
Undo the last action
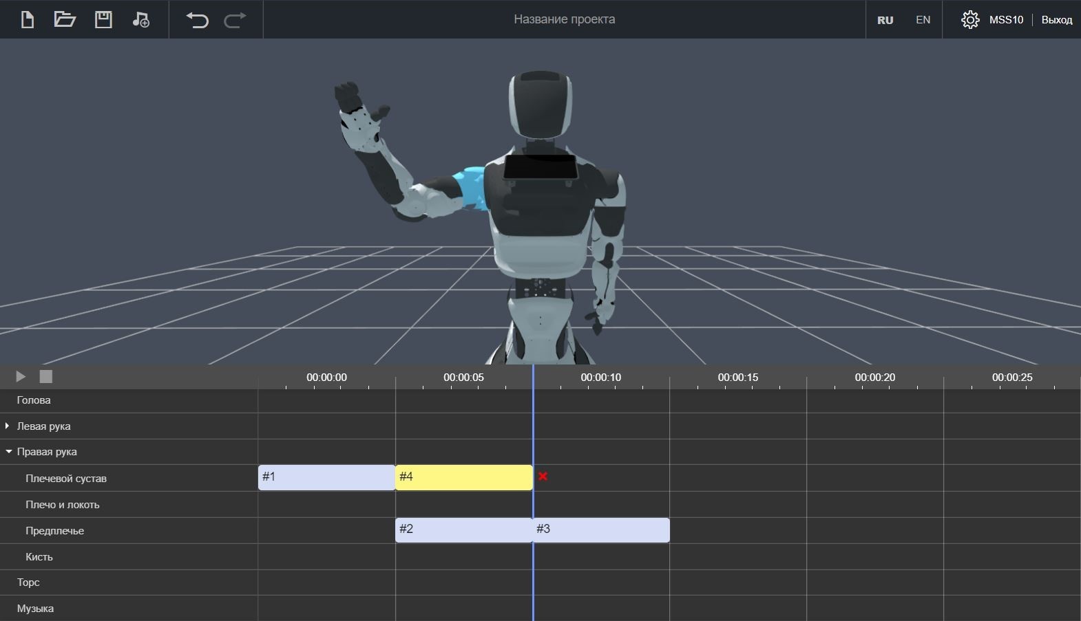tap(198, 19)
